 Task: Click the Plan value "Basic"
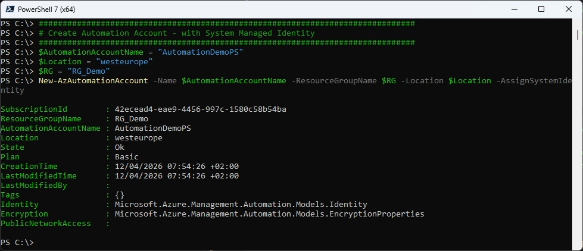[127, 157]
